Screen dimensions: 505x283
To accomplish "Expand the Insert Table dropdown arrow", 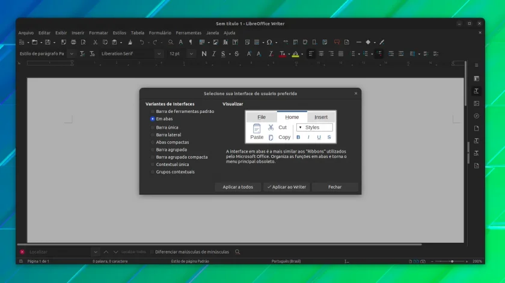I will coord(209,43).
